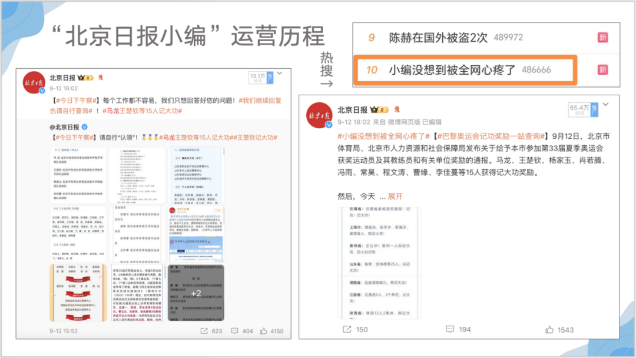This screenshot has width=636, height=358.
Task: Click the 新 badge beside 小编没想到被全网心疼了
Action: coord(603,69)
